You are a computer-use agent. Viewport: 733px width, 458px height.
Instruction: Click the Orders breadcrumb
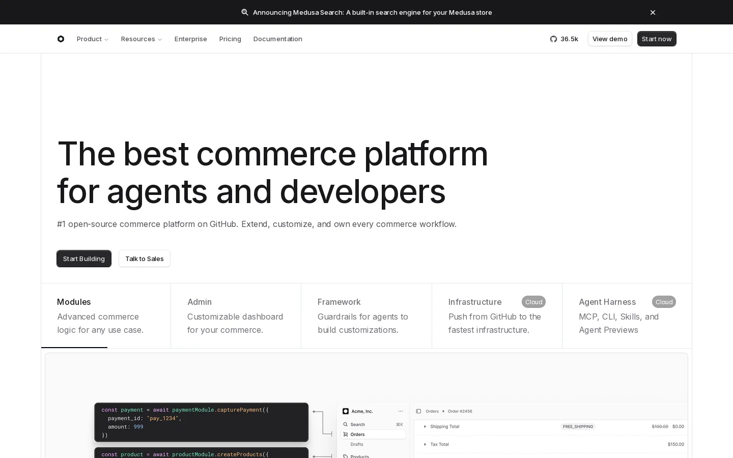point(432,411)
